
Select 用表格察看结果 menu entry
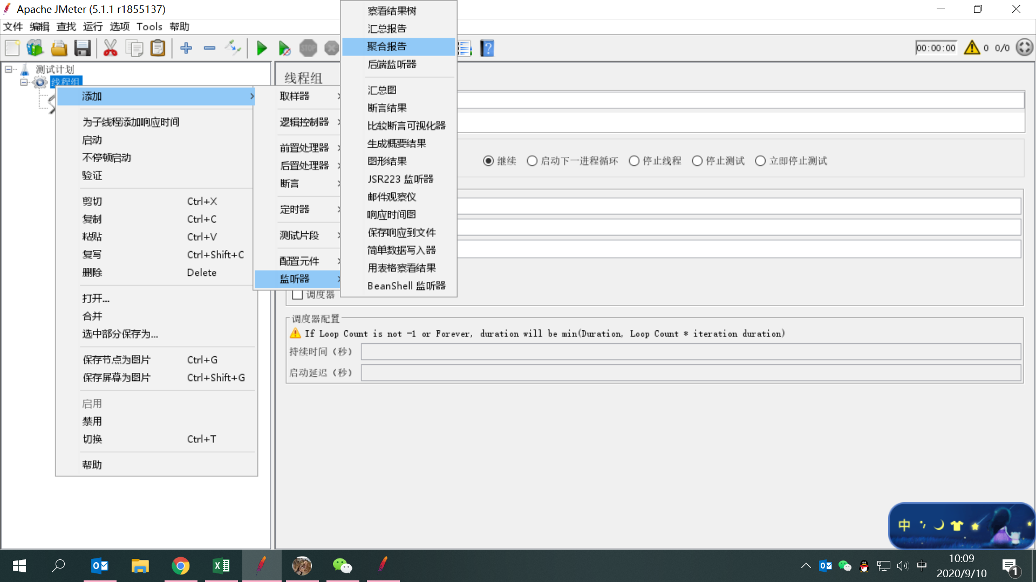coord(401,268)
